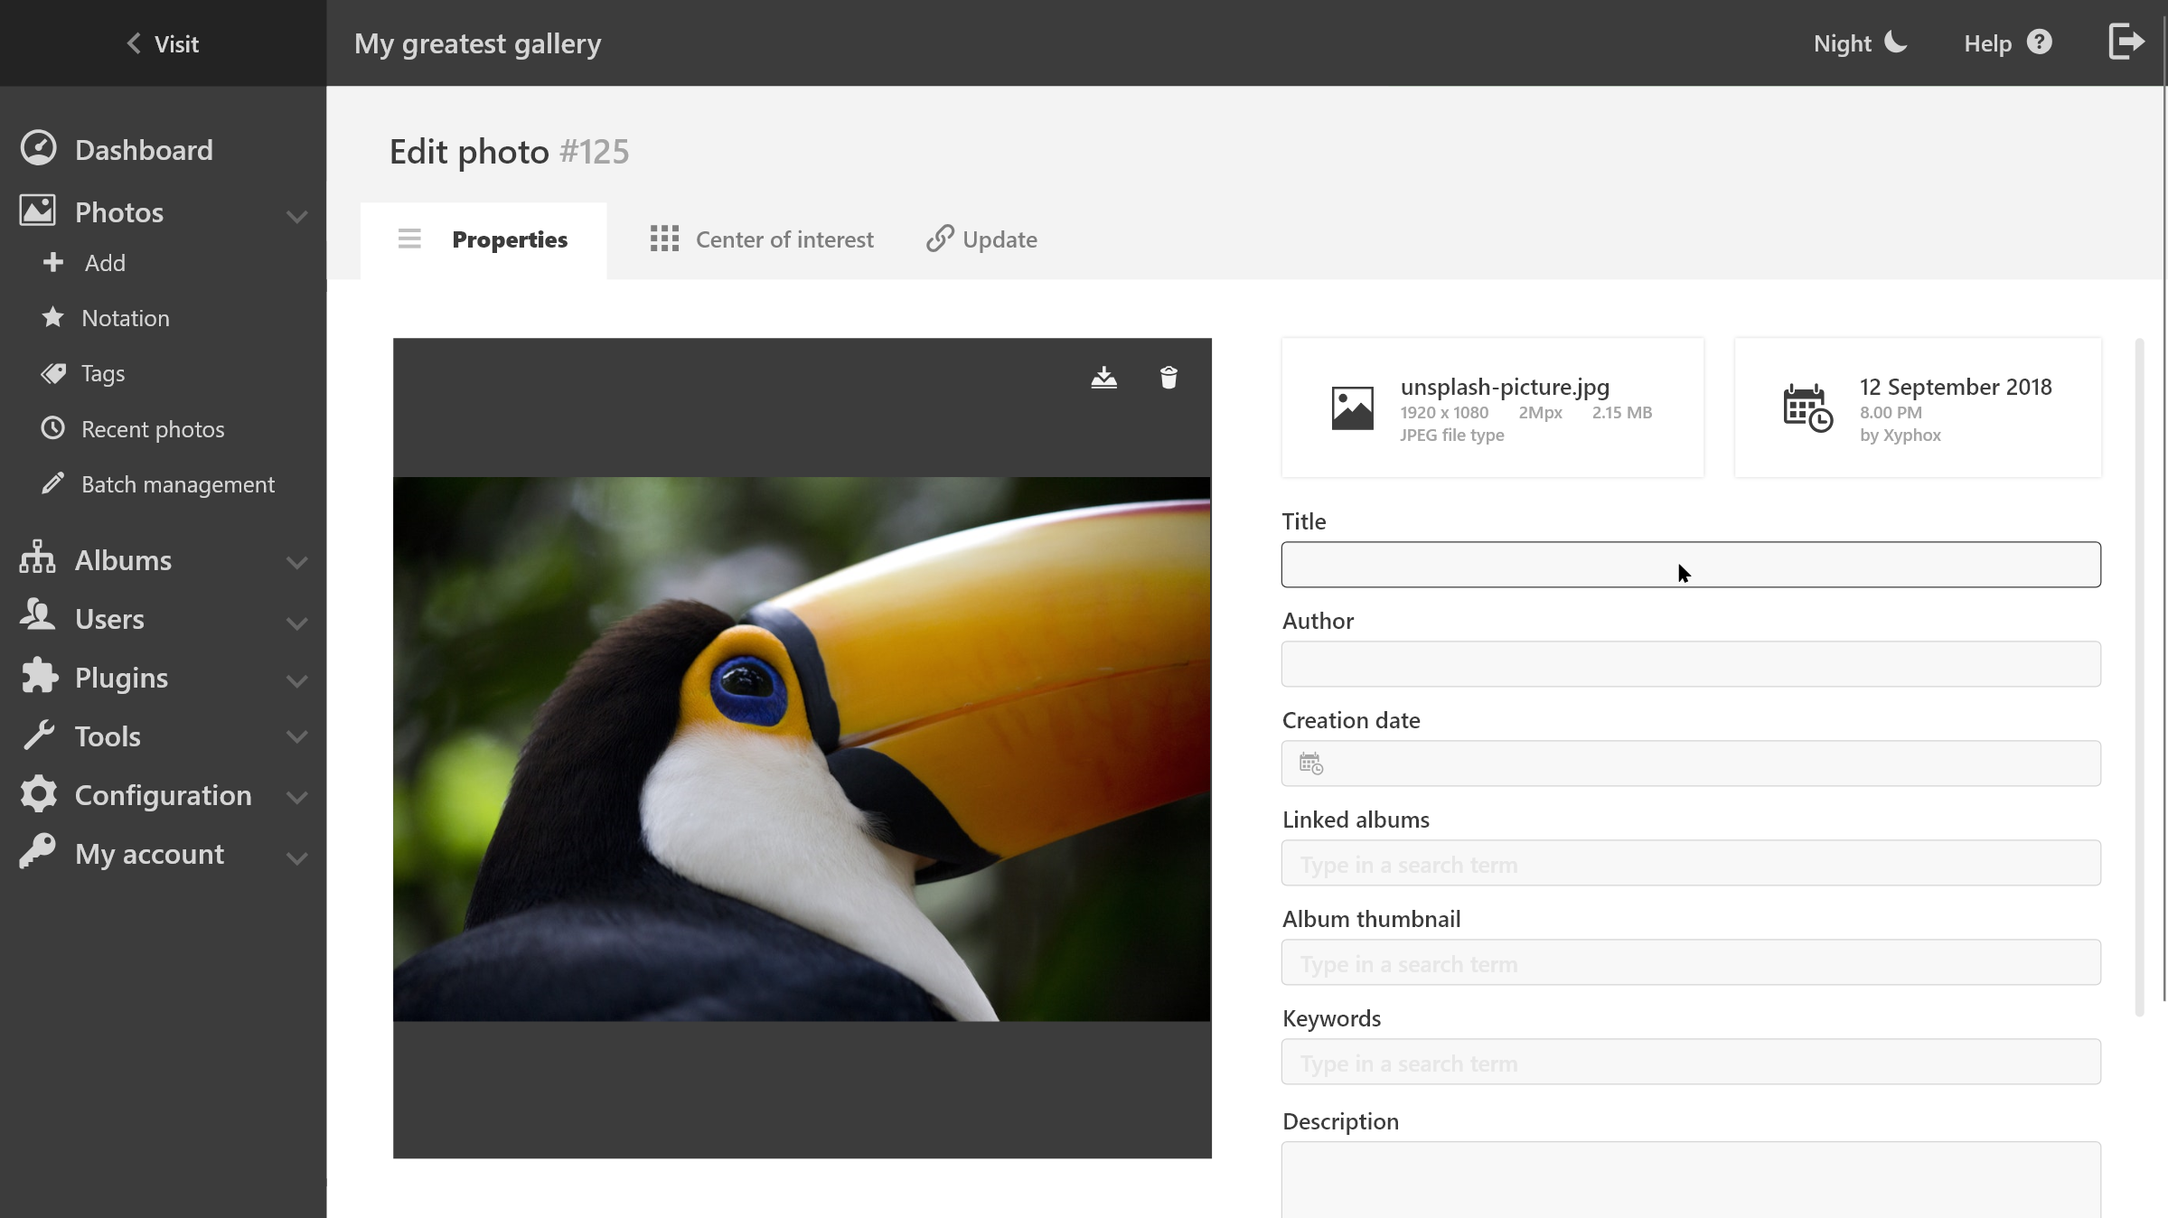Viewport: 2168px width, 1218px height.
Task: Expand the Configuration menu chevron
Action: (296, 797)
